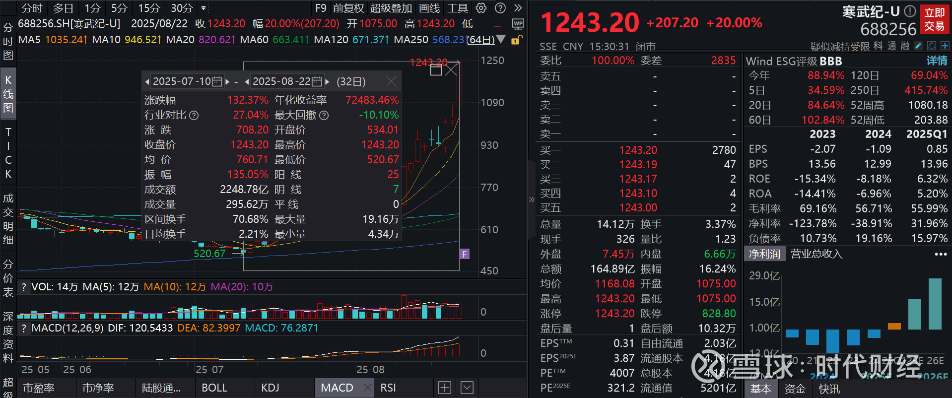Screen dimensions: 952x398
Task: Switch to 分时 period
Action: [32, 8]
